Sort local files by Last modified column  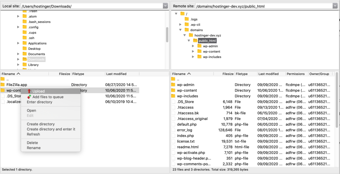click(x=116, y=74)
